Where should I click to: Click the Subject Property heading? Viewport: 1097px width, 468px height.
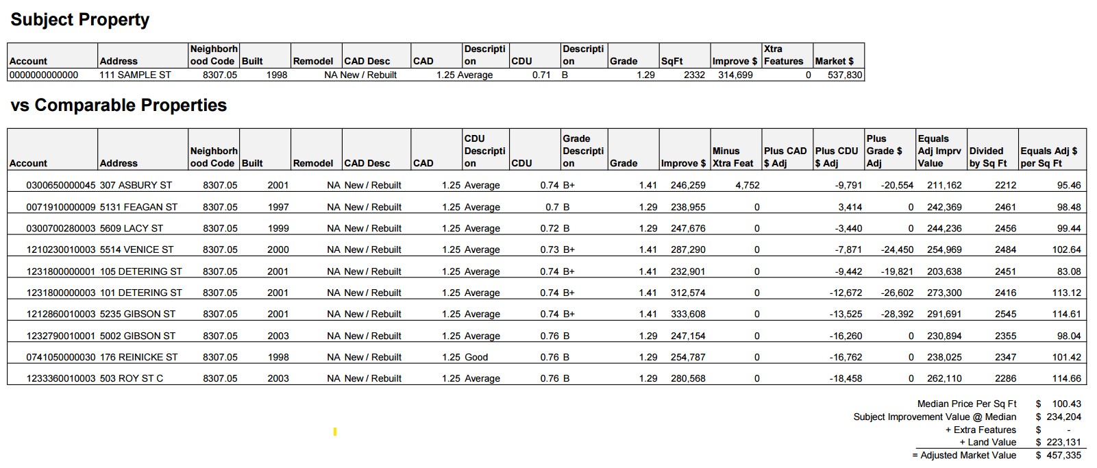[x=79, y=20]
